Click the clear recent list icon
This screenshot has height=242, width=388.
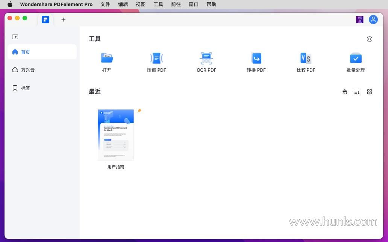345,92
